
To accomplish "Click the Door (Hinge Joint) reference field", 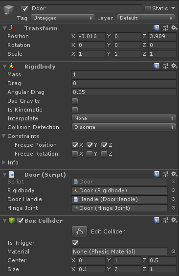I will [119, 208].
